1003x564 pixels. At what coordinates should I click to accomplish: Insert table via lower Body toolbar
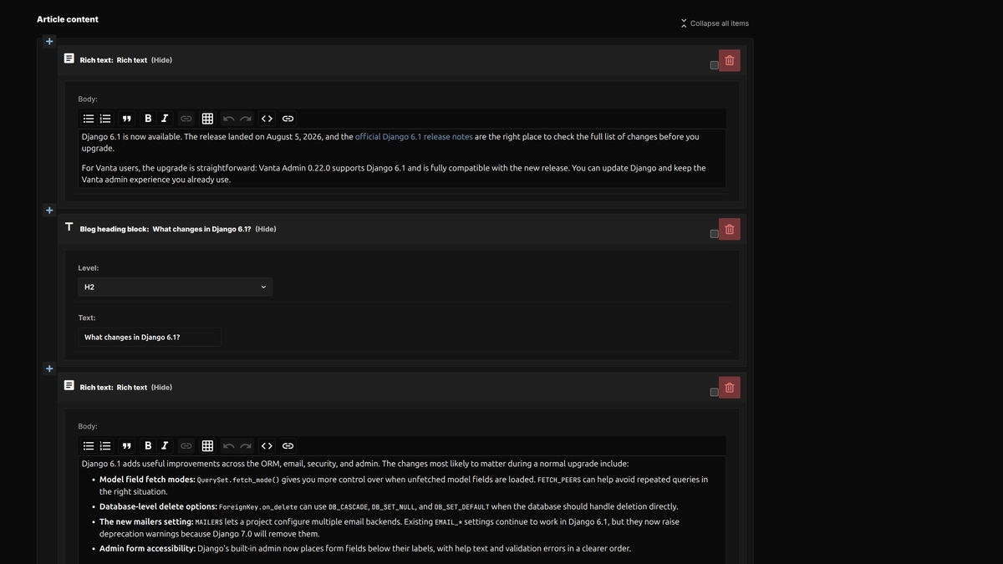click(x=207, y=446)
